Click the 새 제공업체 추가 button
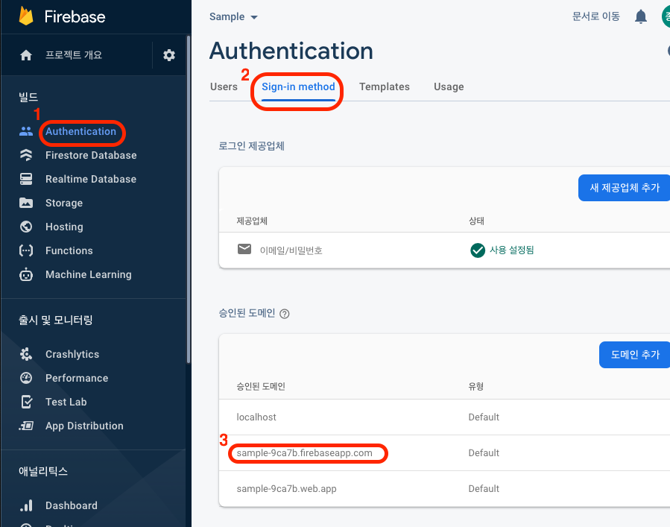670x527 pixels. (x=625, y=188)
